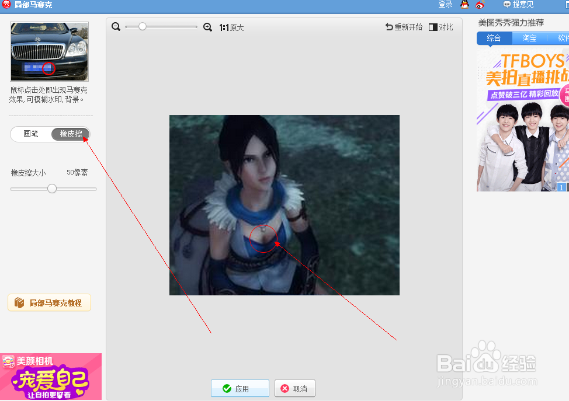Switch to the 软件 recommendation tab
The width and height of the screenshot is (569, 401).
click(x=558, y=38)
